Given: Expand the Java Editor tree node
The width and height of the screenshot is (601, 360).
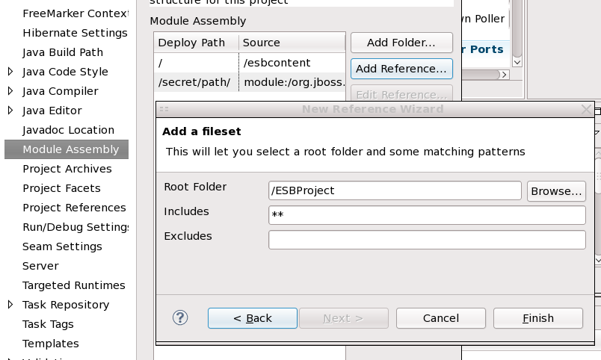Looking at the screenshot, I should pos(10,111).
